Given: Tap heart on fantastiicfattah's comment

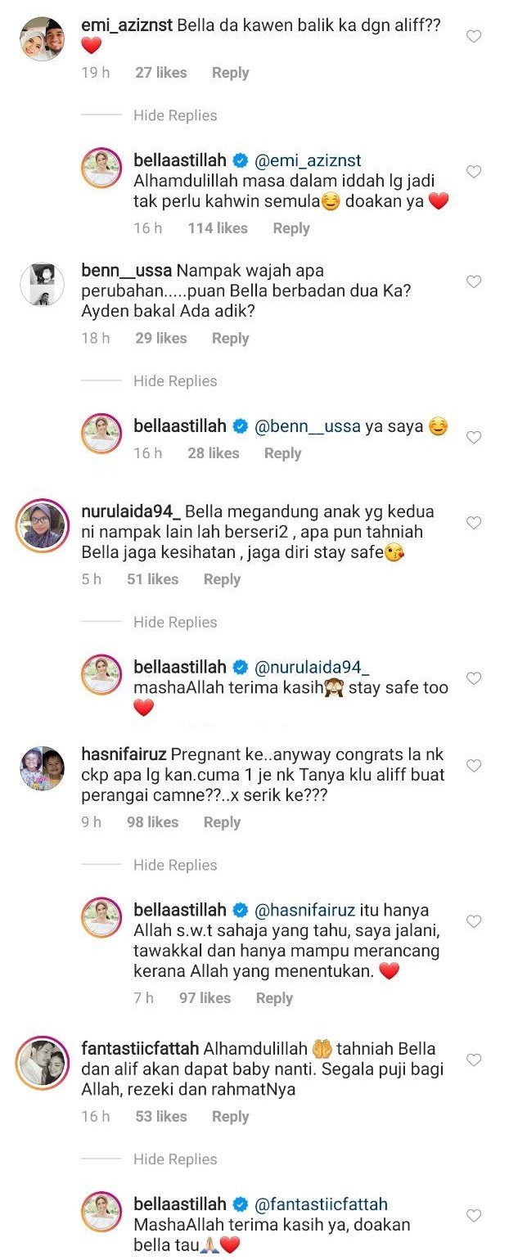Looking at the screenshot, I should (473, 1060).
